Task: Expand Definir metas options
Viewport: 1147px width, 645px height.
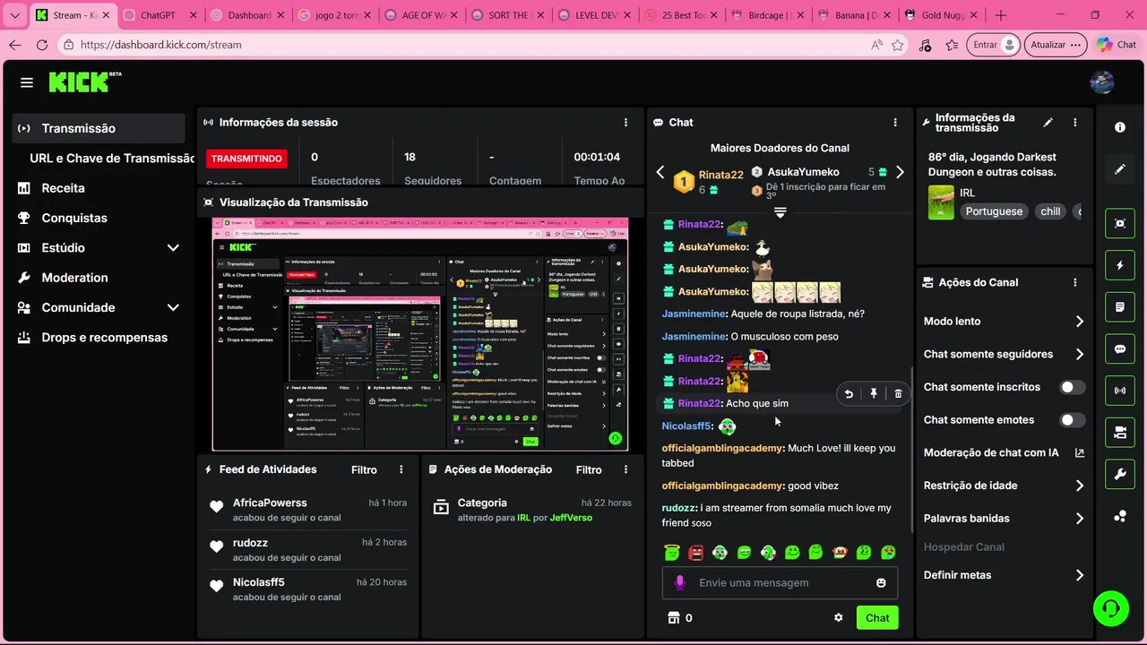Action: pos(1079,575)
